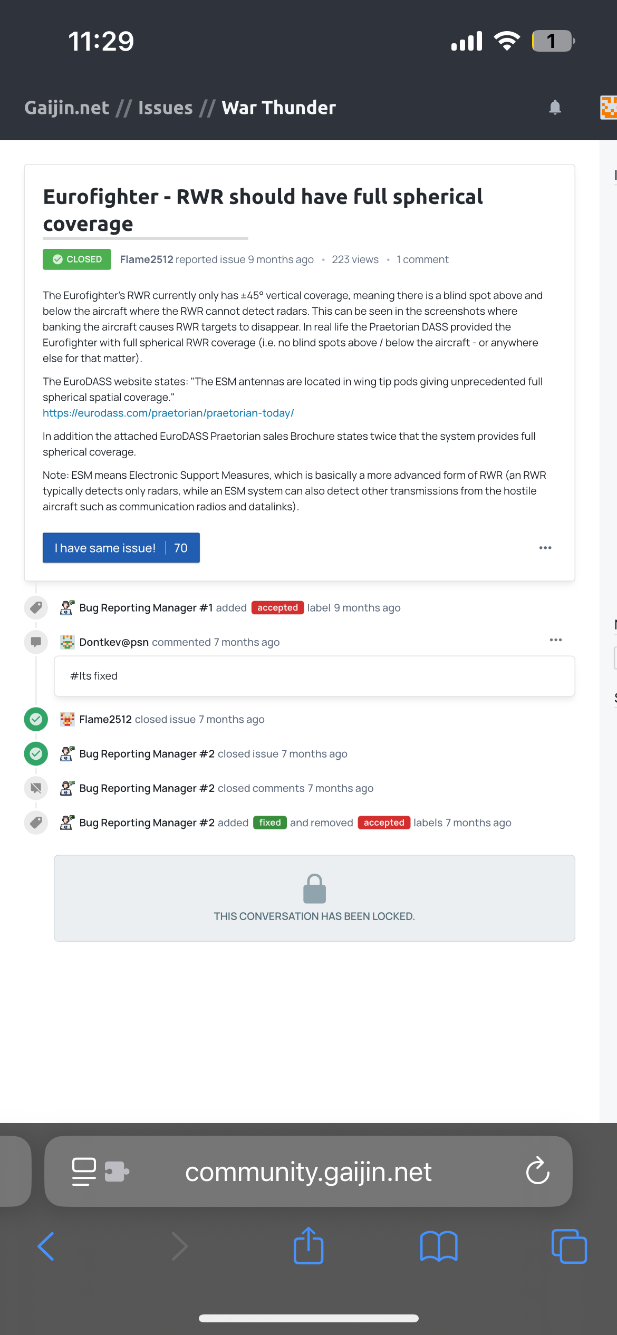Viewport: 617px width, 1335px height.
Task: Open the browser extensions puzzle icon
Action: (x=117, y=1172)
